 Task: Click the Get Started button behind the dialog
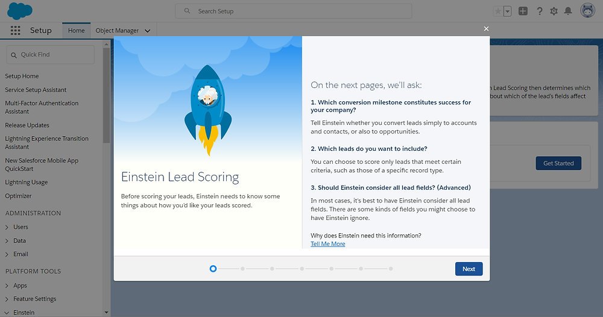558,163
